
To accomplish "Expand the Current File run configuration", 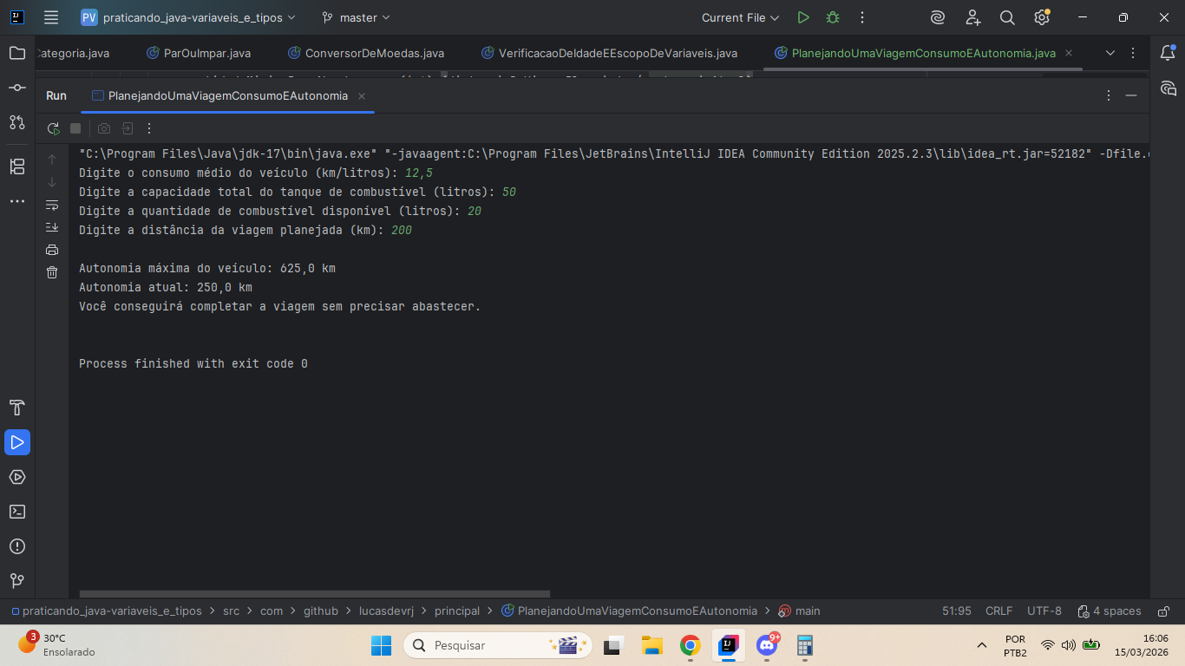I will point(740,17).
